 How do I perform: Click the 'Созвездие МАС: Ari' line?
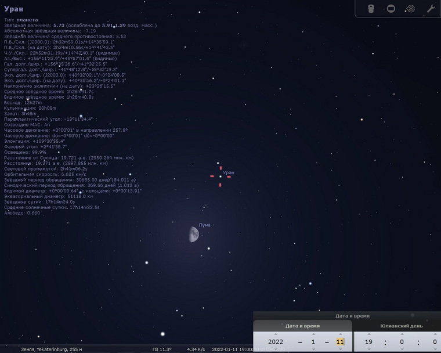click(x=27, y=125)
